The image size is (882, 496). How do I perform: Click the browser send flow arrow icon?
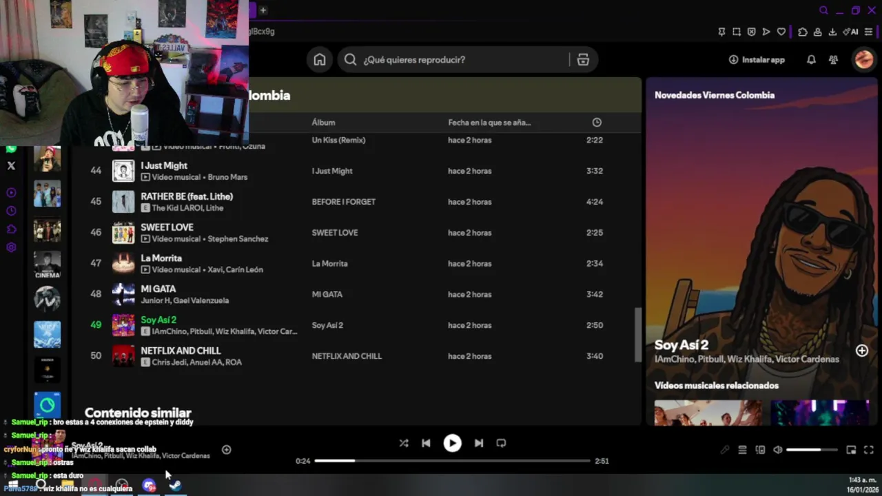(766, 32)
